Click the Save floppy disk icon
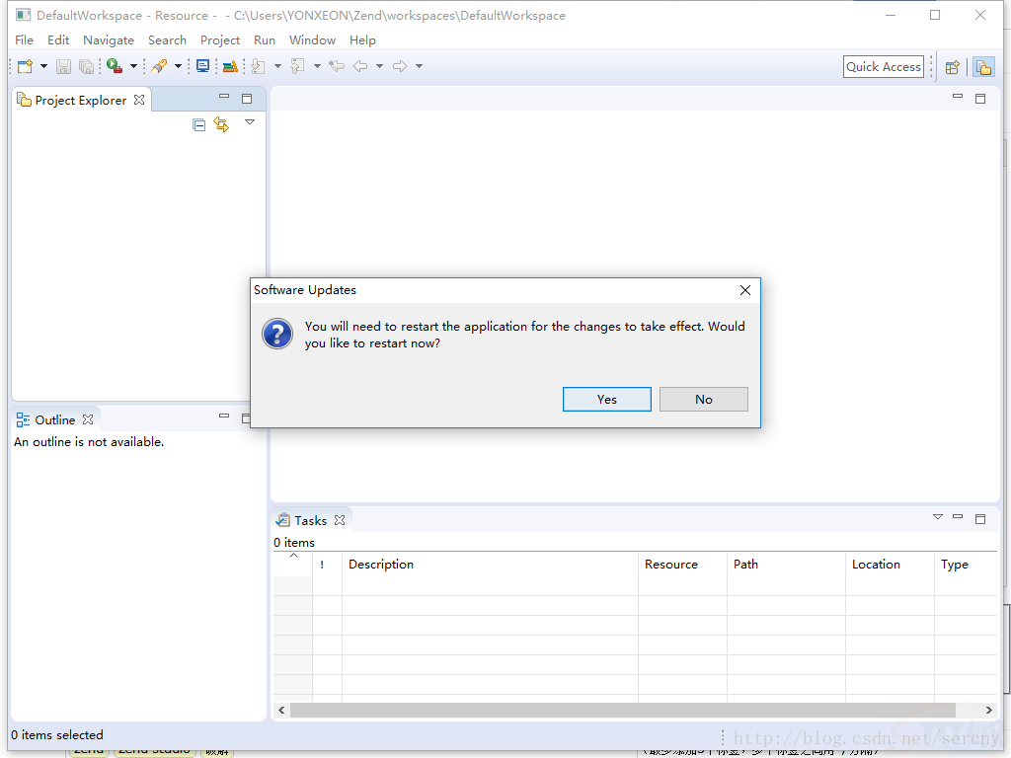Screen dimensions: 1011x758 63,66
